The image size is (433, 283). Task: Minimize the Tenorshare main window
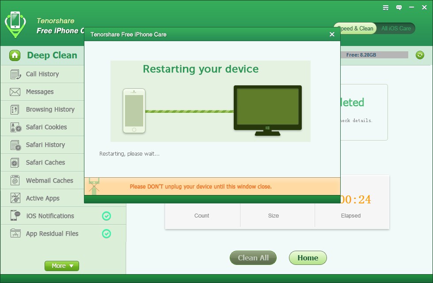pos(411,8)
